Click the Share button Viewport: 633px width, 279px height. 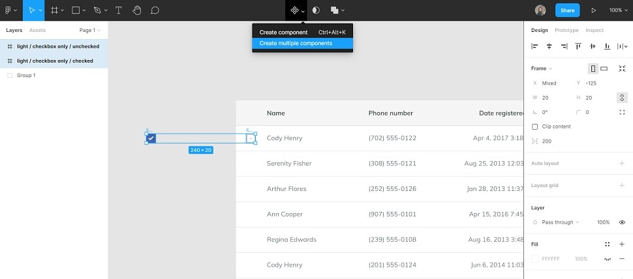(x=567, y=10)
